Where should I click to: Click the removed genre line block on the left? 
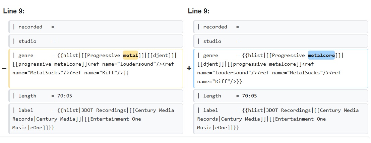point(96,69)
